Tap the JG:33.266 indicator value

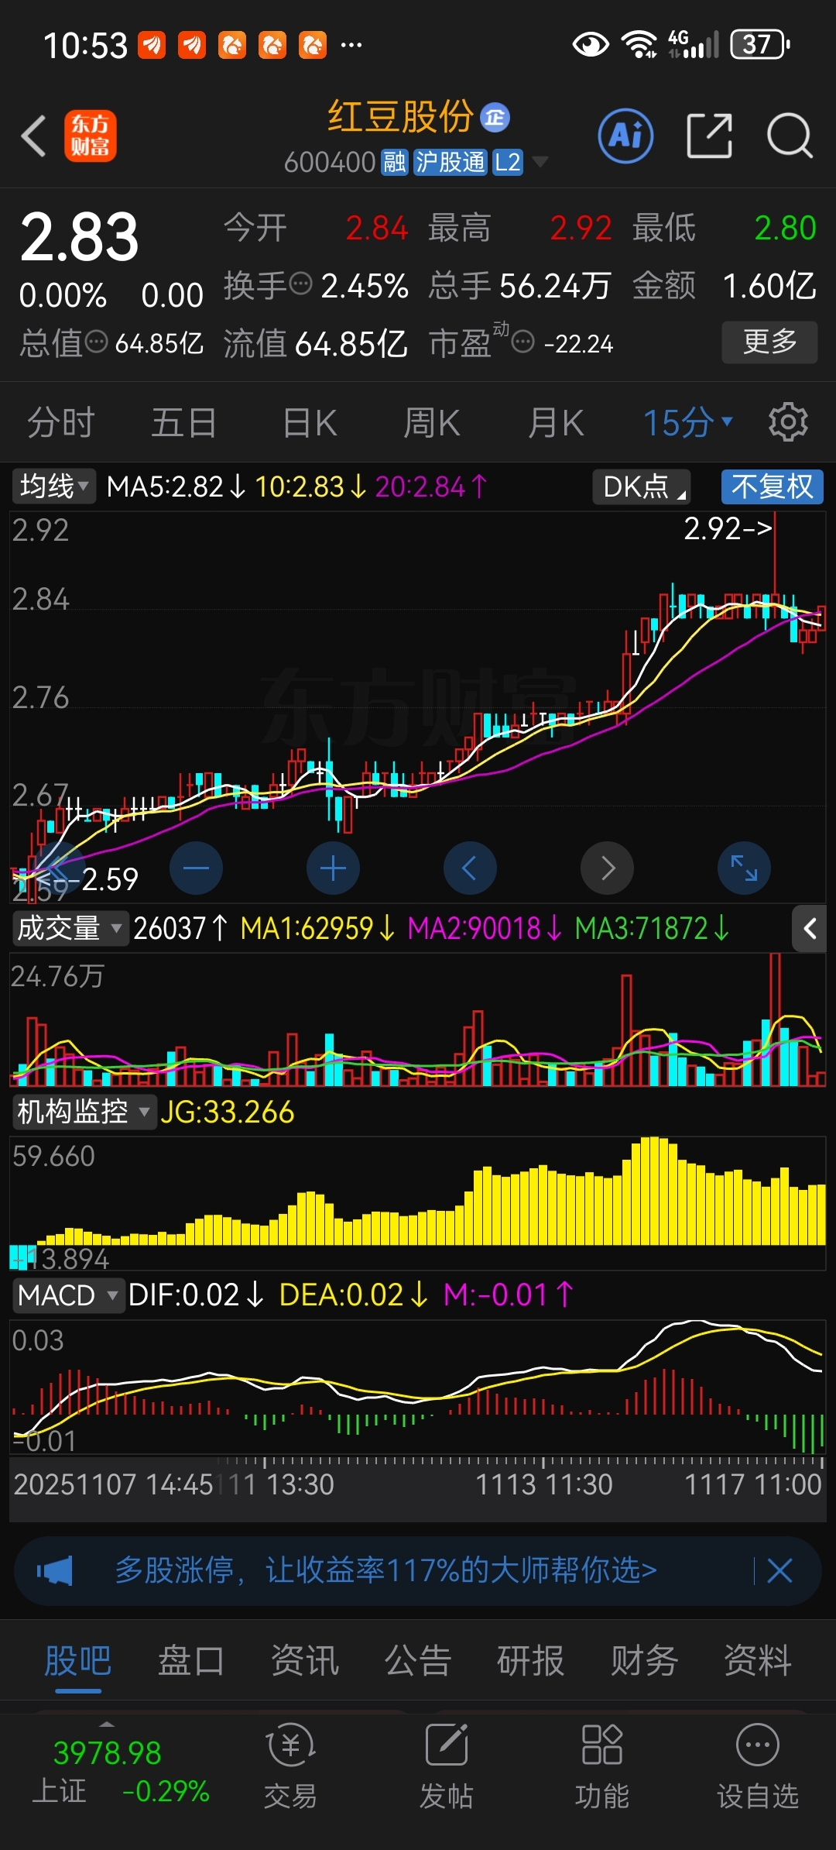pos(227,1112)
